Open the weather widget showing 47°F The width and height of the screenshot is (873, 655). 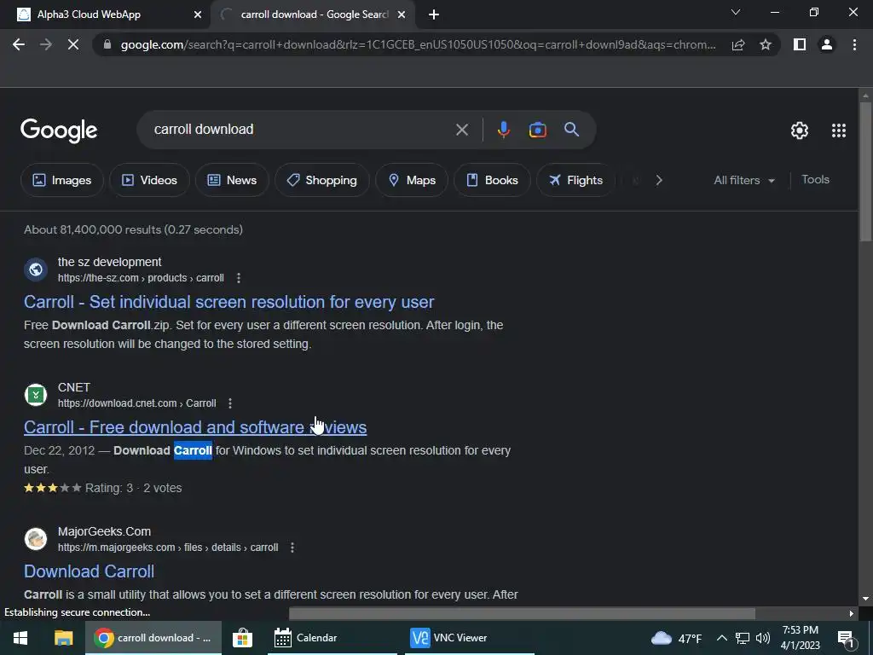tap(675, 638)
